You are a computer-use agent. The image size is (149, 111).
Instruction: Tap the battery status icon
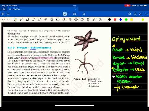tap(145, 6)
